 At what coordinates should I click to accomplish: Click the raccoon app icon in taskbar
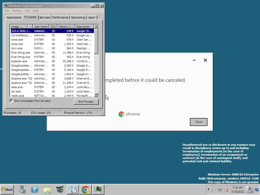coord(60,189)
